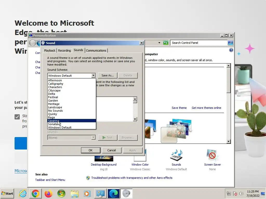The image size is (266, 199).
Task: Close the Sound dialog with X
Action: point(142,43)
